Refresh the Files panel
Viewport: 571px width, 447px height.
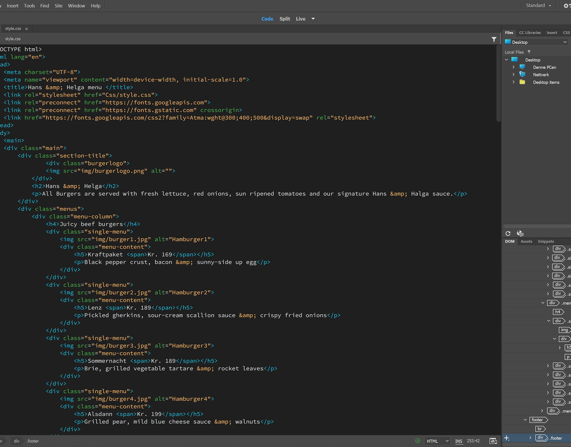(x=508, y=233)
